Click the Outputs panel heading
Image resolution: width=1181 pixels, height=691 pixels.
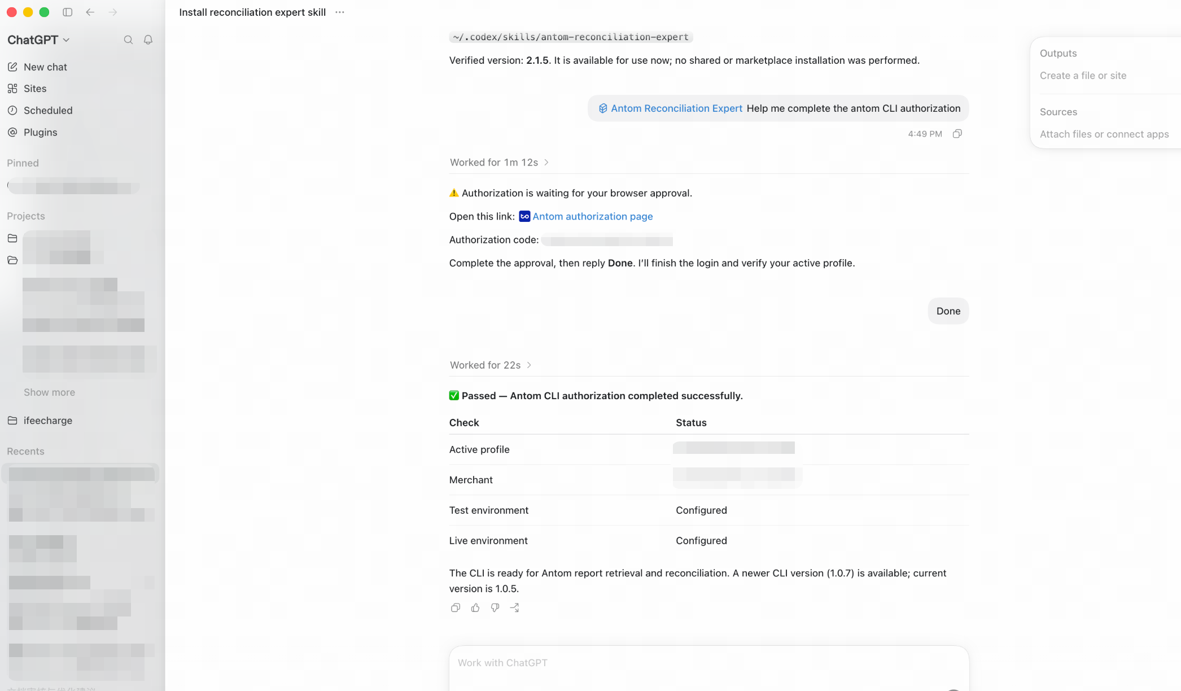(x=1058, y=54)
